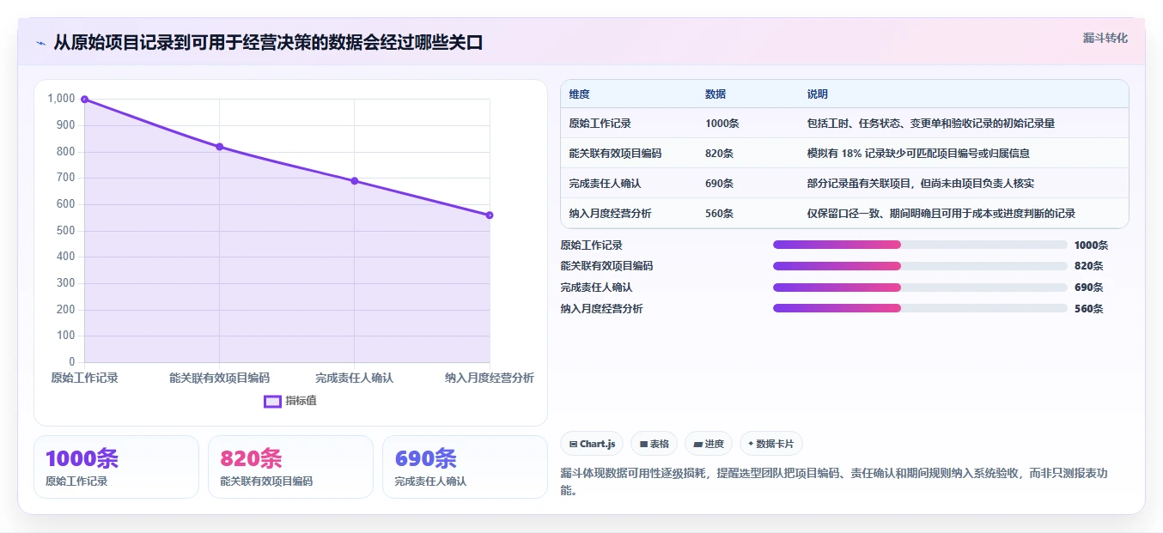Click the 数据 column header
The width and height of the screenshot is (1163, 533).
[715, 94]
